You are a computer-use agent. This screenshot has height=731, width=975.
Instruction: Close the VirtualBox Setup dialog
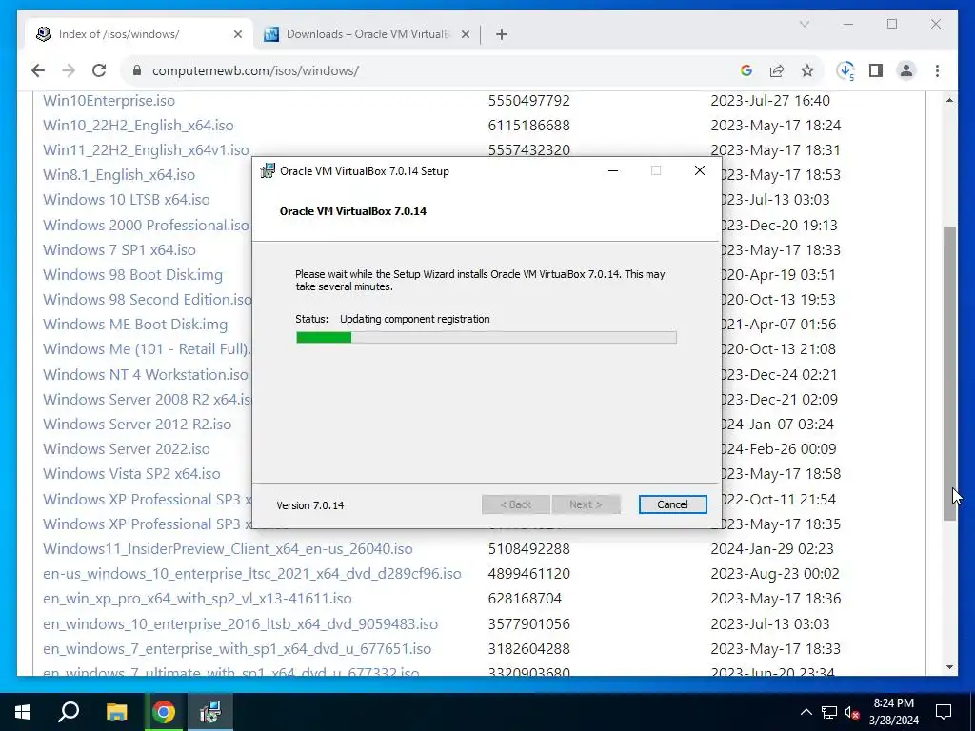click(x=700, y=171)
